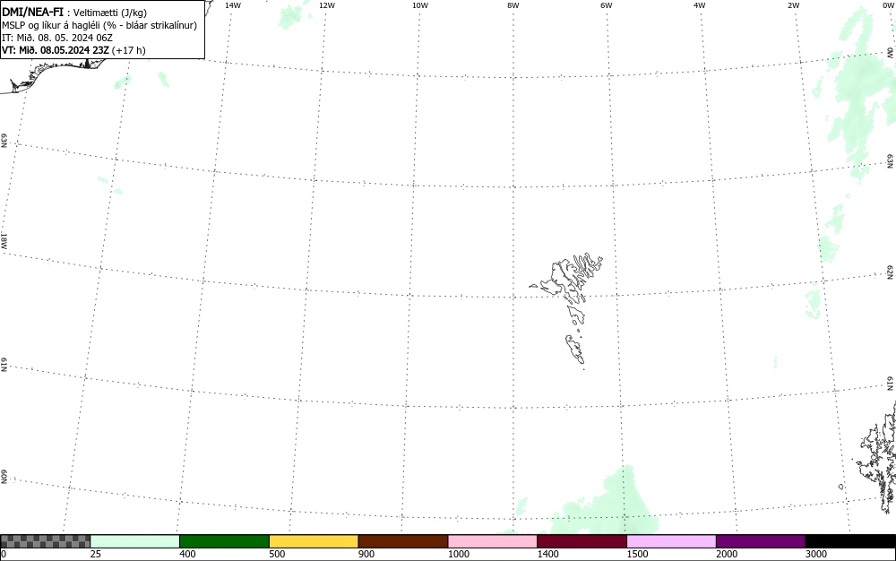Click the legend value 1500

coord(637,554)
